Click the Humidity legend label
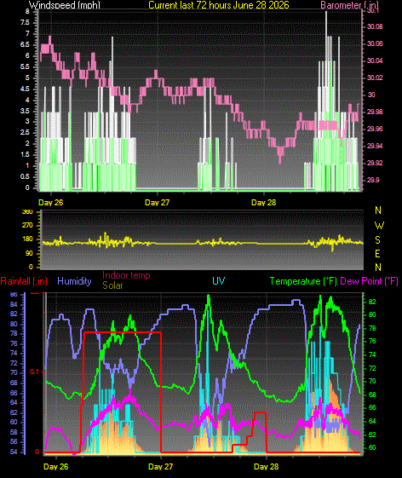This screenshot has width=402, height=478. (x=74, y=281)
